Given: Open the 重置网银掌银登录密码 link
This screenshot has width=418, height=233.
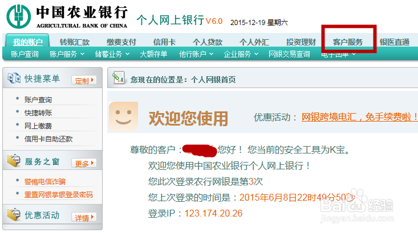Looking at the screenshot, I should [x=59, y=194].
